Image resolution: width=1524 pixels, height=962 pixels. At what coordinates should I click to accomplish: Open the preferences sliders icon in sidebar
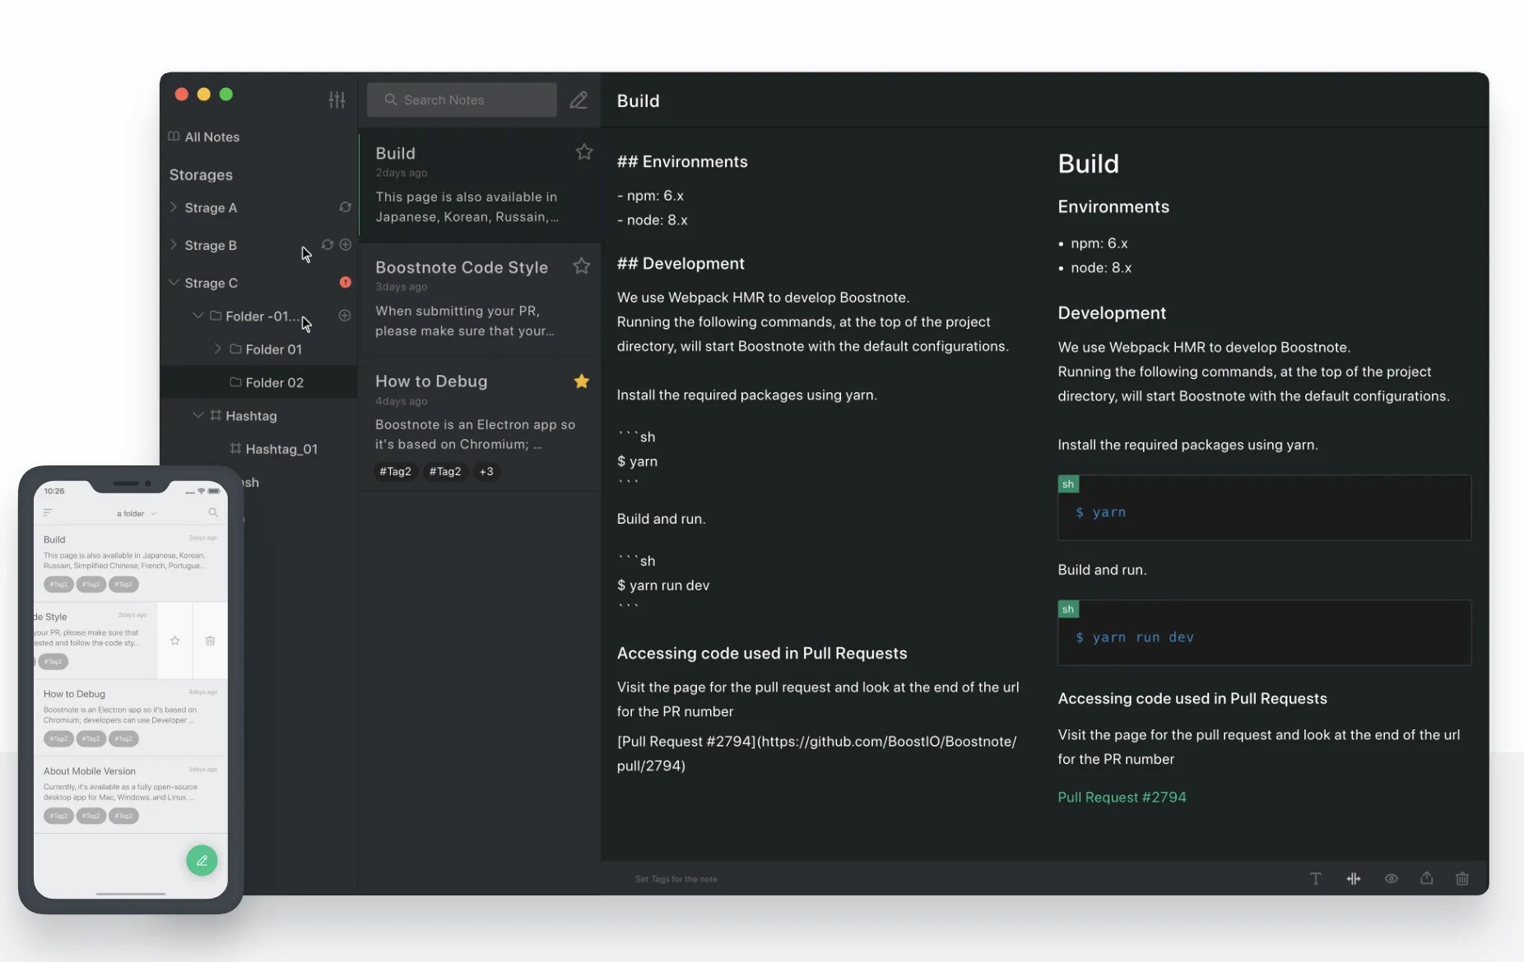click(x=337, y=99)
